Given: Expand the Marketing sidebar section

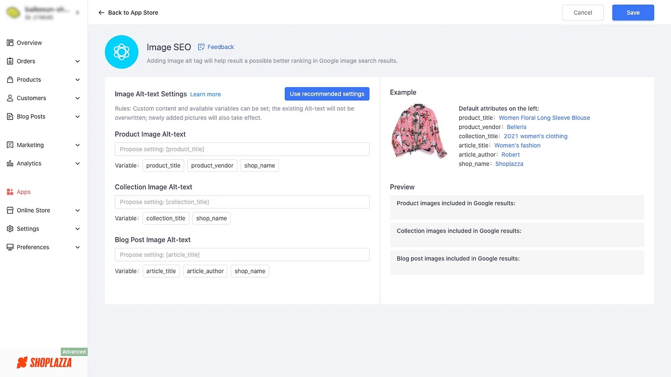Looking at the screenshot, I should pyautogui.click(x=77, y=145).
